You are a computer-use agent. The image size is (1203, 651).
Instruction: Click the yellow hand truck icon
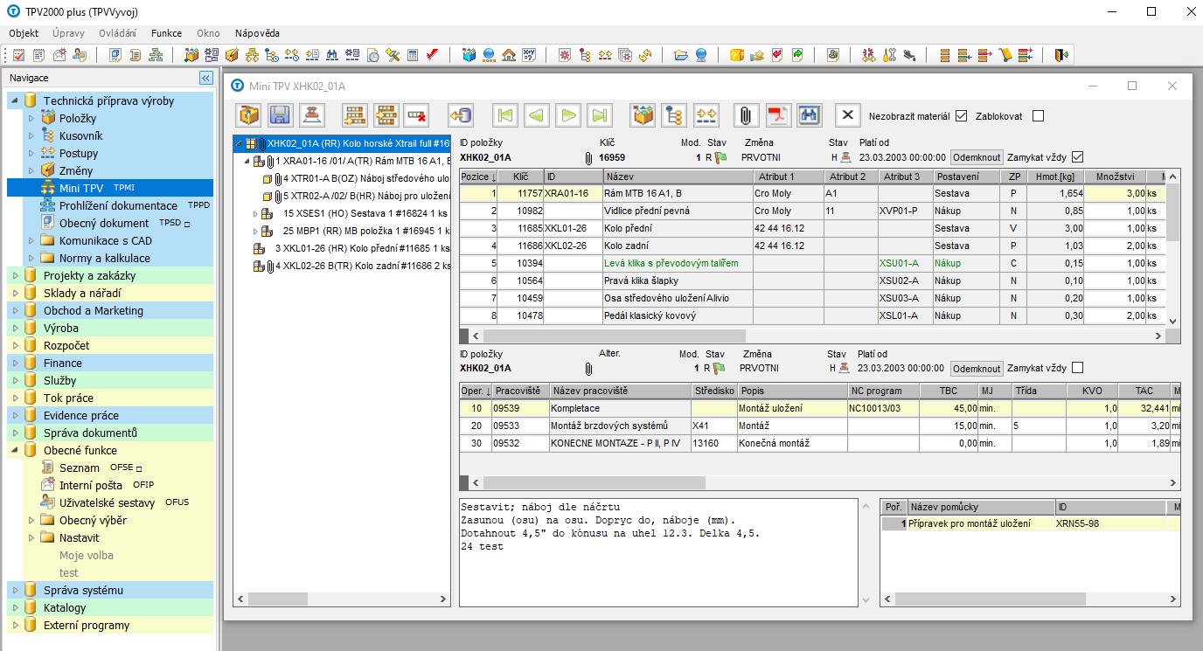(1005, 55)
